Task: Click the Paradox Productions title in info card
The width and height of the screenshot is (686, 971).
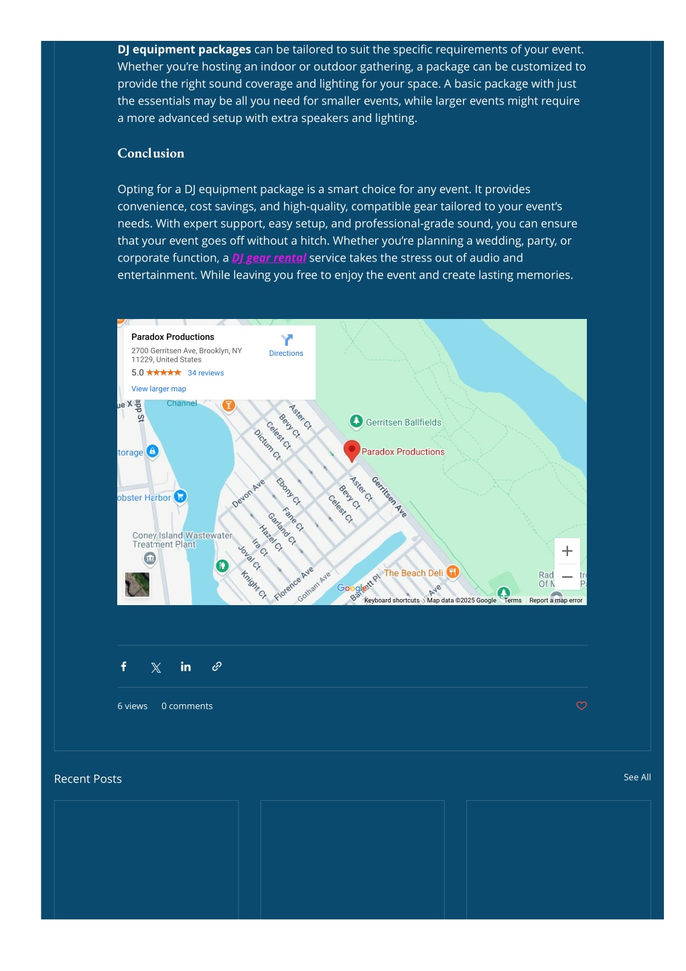Action: point(173,337)
